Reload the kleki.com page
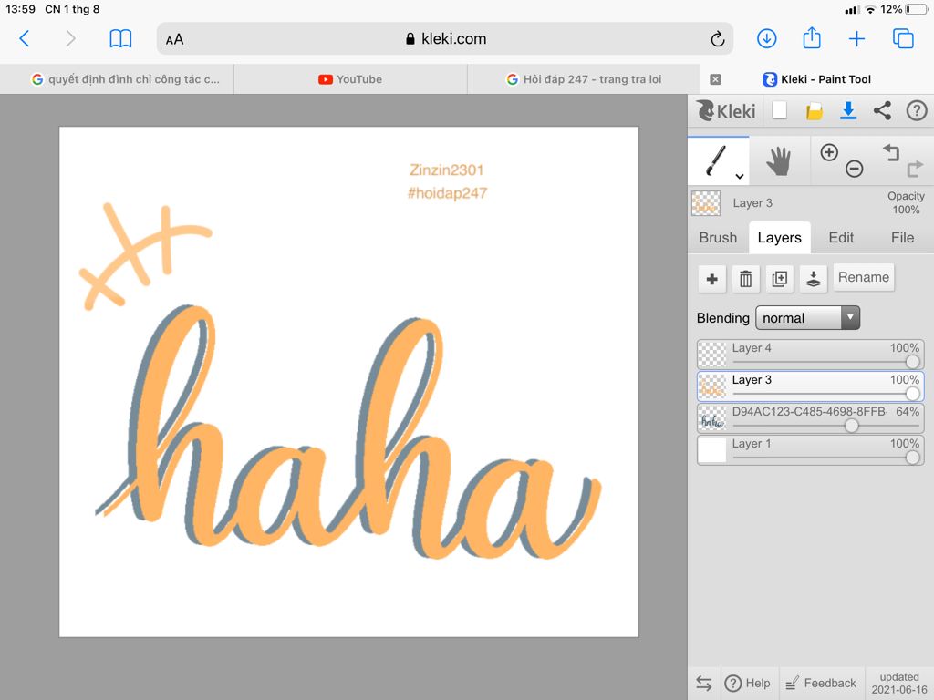The height and width of the screenshot is (700, 934). (717, 39)
